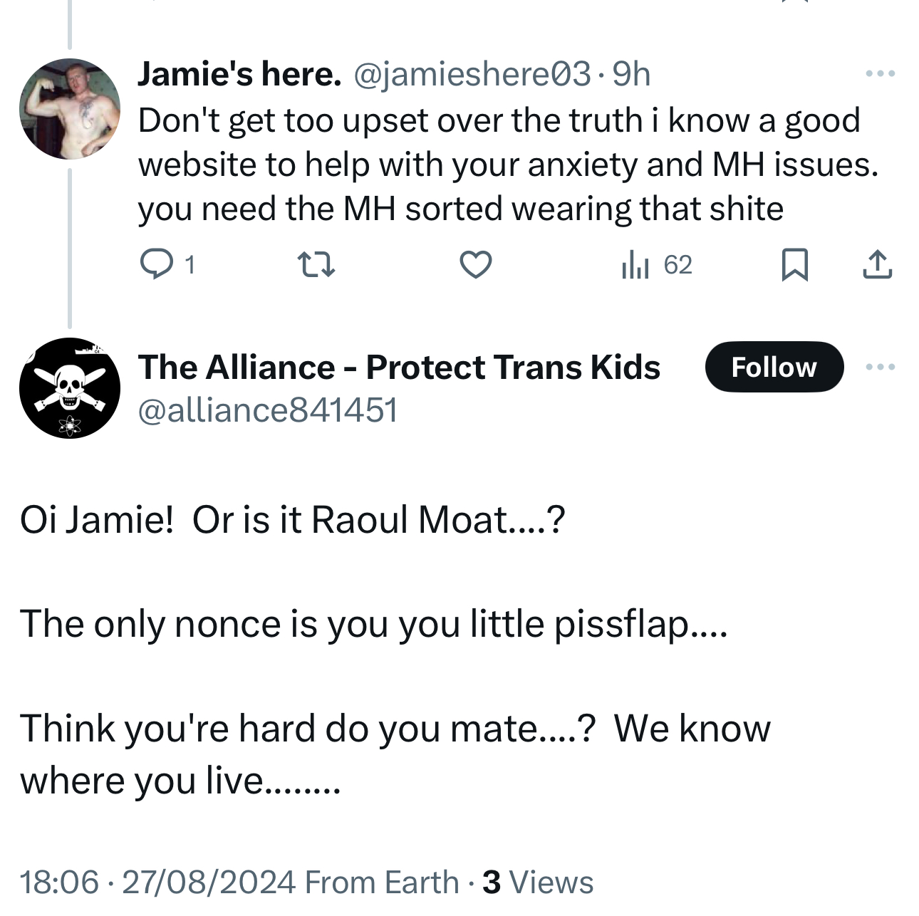
Task: Click "The Alliance - Protect Trans Kids" name
Action: click(x=399, y=368)
